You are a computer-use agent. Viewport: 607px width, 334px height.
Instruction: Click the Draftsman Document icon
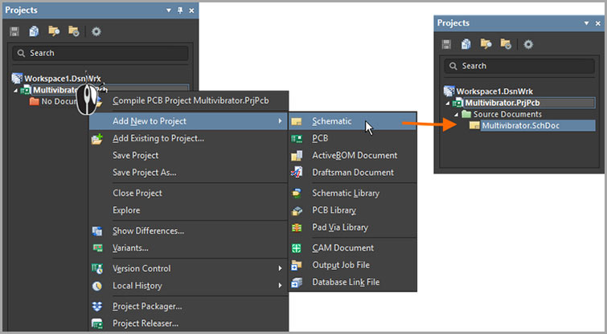[x=297, y=173]
